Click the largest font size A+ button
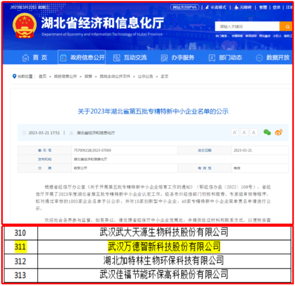Screen dimensions: 295x286 click(235, 132)
